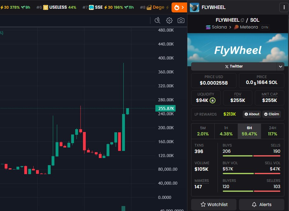
Task: Click the info icon on the About button
Action: point(246,114)
